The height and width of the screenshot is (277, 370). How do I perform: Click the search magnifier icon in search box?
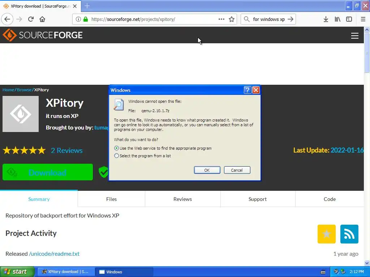coord(246,19)
